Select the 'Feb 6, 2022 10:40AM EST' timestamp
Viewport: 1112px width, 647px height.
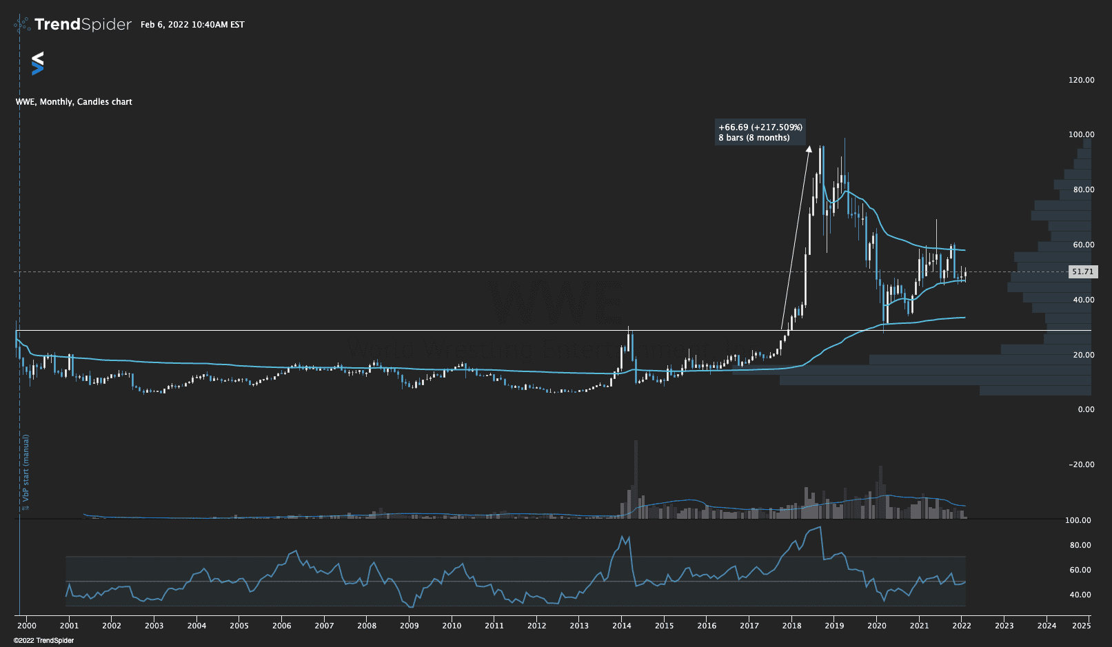click(x=192, y=25)
